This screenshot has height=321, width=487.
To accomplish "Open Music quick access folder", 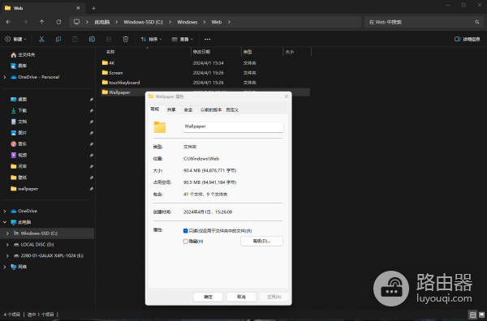I will (19, 144).
